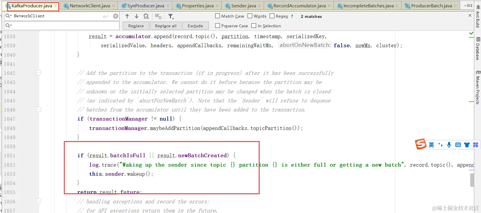Viewport: 481px width, 213px height.
Task: Switch to KafkaProducer.java tab
Action: click(32, 6)
